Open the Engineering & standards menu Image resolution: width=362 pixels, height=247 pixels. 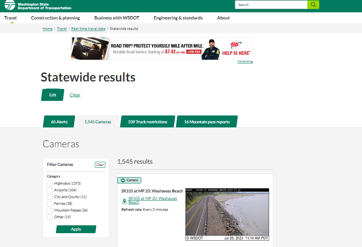[178, 18]
